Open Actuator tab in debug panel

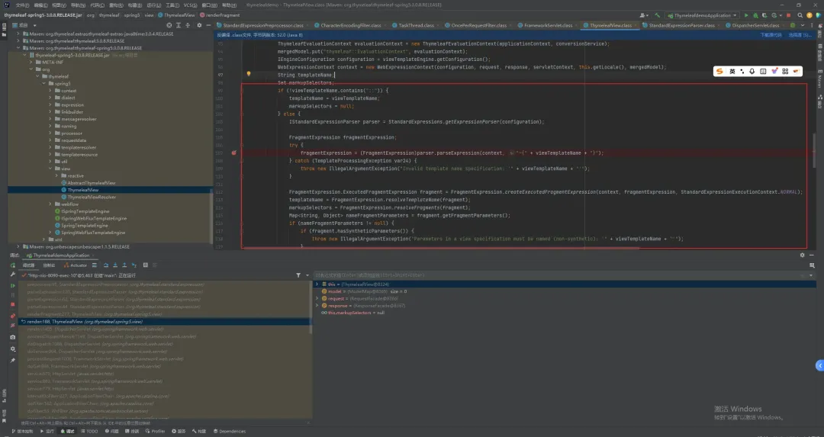coord(76,265)
